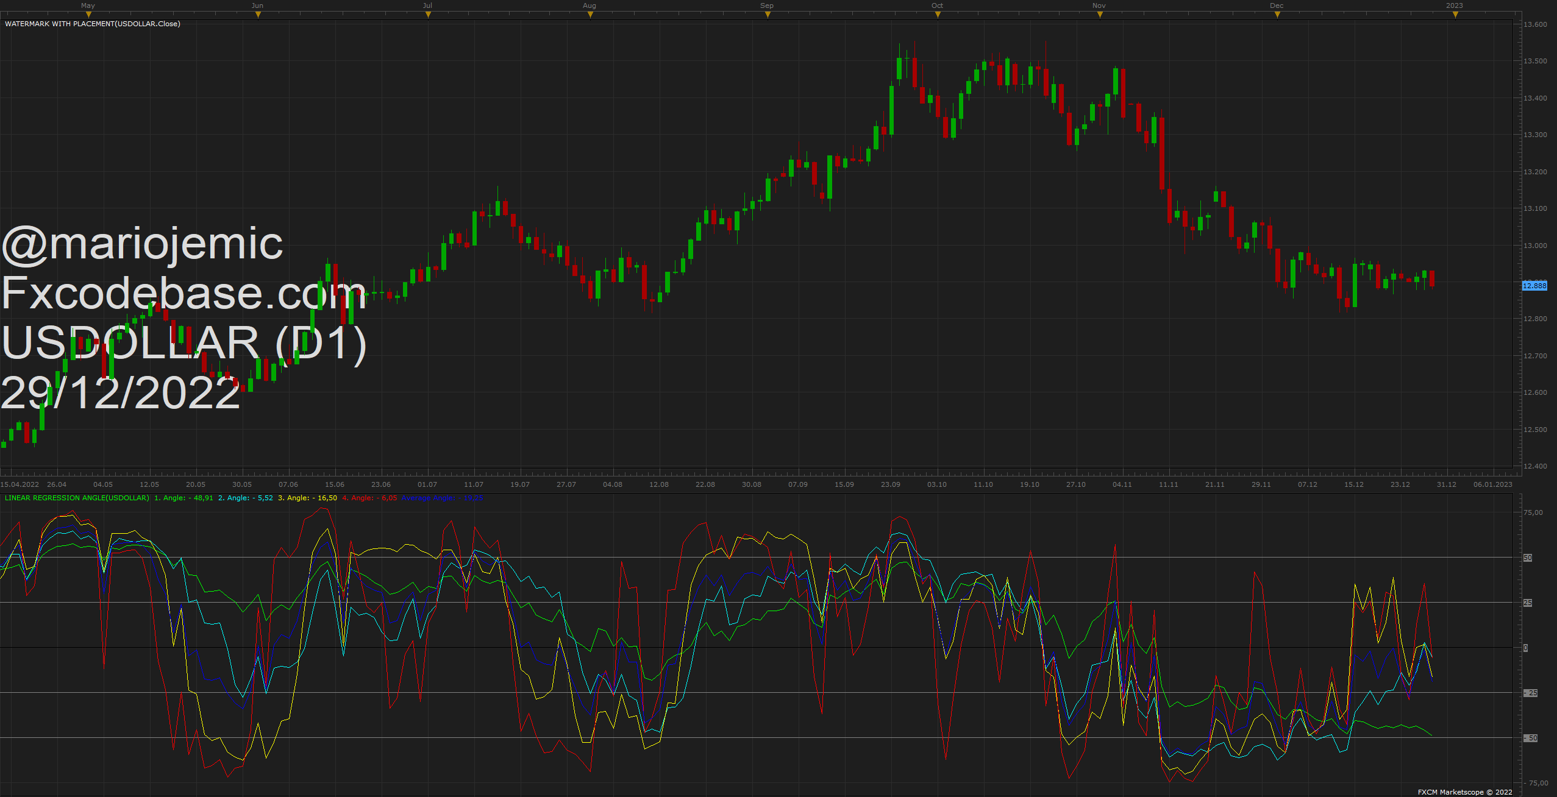Click the 13.000 price axis label
This screenshot has width=1557, height=797.
[x=1535, y=246]
